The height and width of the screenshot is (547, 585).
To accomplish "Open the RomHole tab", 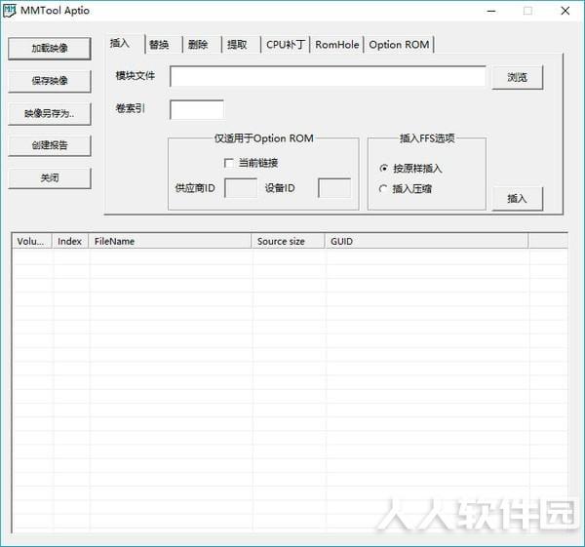I will [337, 45].
